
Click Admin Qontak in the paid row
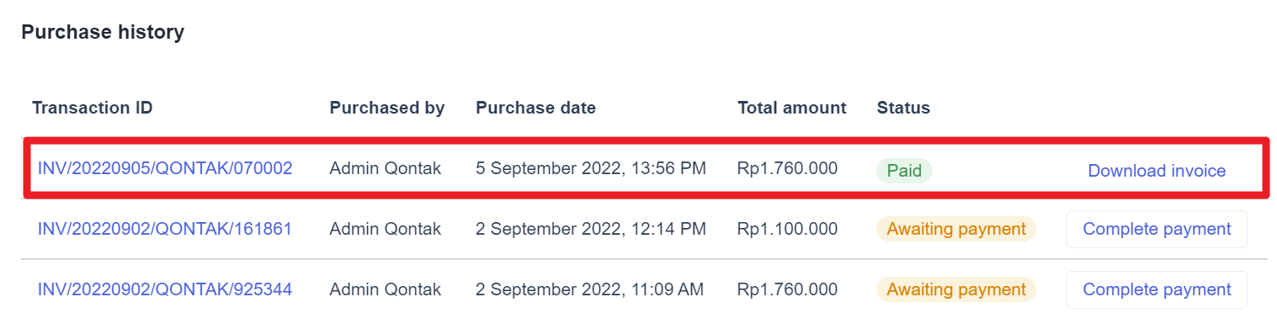[385, 168]
